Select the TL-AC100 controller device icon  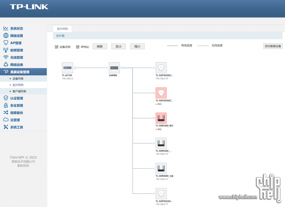[x=67, y=68]
